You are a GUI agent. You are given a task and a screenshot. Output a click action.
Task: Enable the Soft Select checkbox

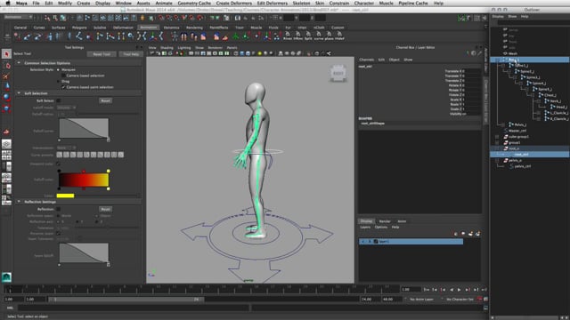point(59,100)
